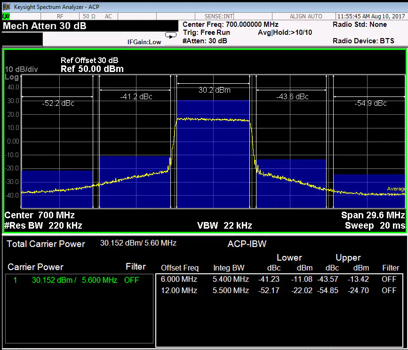408x350 pixels.
Task: Open the Radio Std: None setting
Action: click(x=360, y=24)
